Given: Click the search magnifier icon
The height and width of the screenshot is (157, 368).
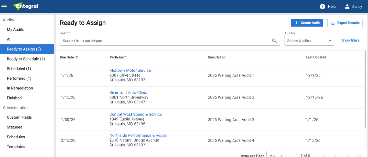Looking at the screenshot, I should (274, 41).
